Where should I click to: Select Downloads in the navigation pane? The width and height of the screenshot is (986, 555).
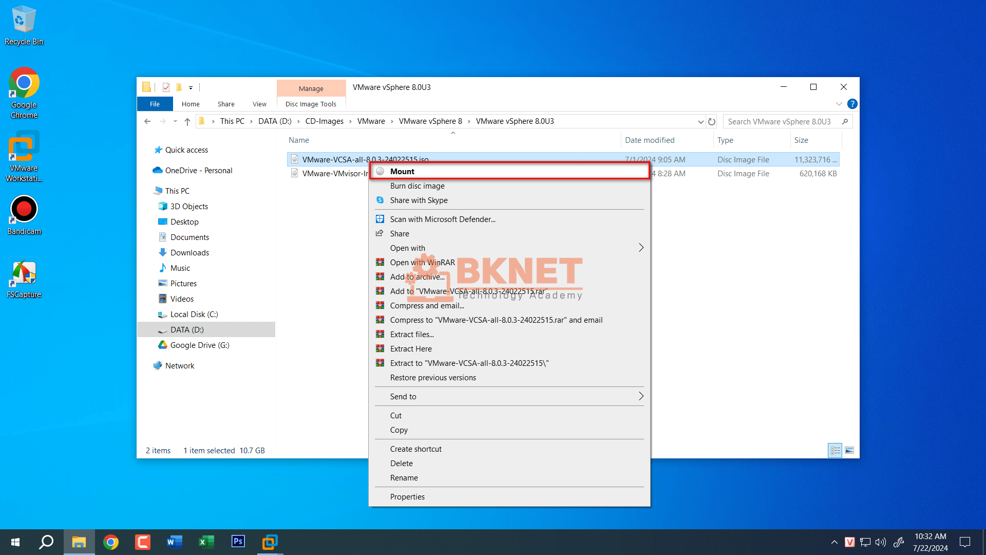click(189, 253)
